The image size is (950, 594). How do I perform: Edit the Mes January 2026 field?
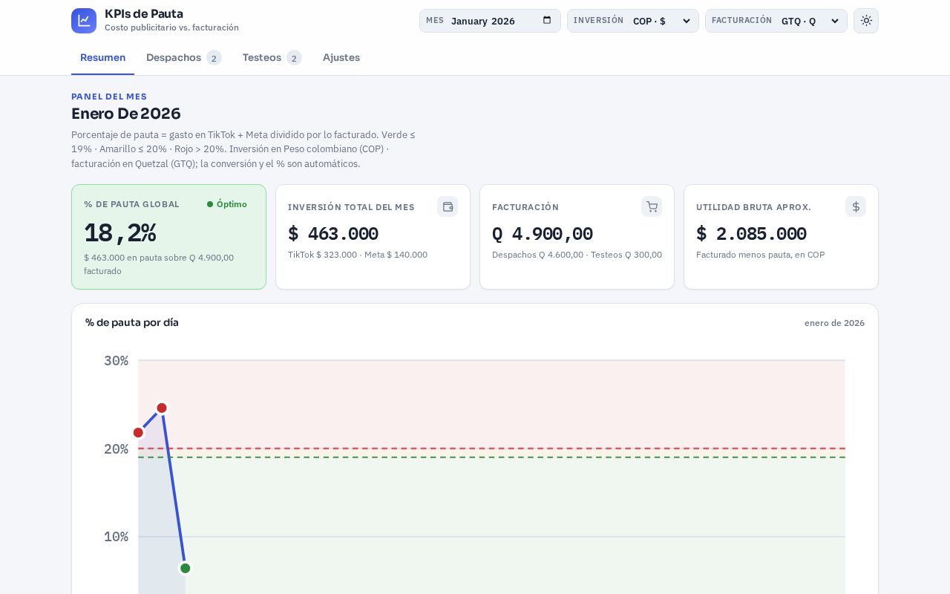point(490,21)
